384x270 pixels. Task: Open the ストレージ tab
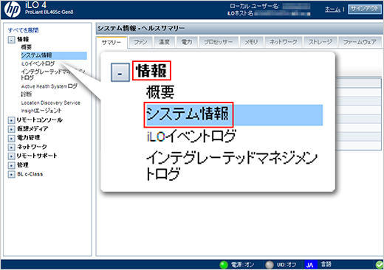pos(320,42)
